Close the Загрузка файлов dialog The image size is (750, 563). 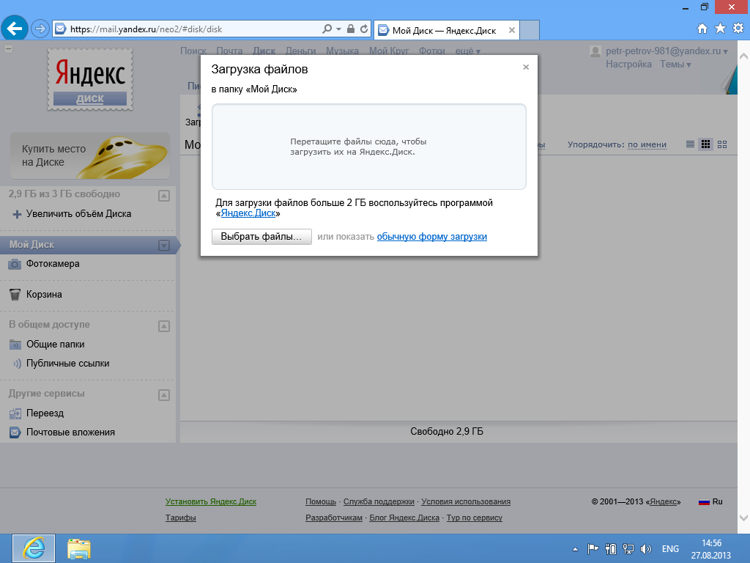click(526, 67)
